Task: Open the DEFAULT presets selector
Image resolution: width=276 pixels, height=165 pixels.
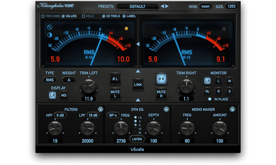Action: (137, 6)
